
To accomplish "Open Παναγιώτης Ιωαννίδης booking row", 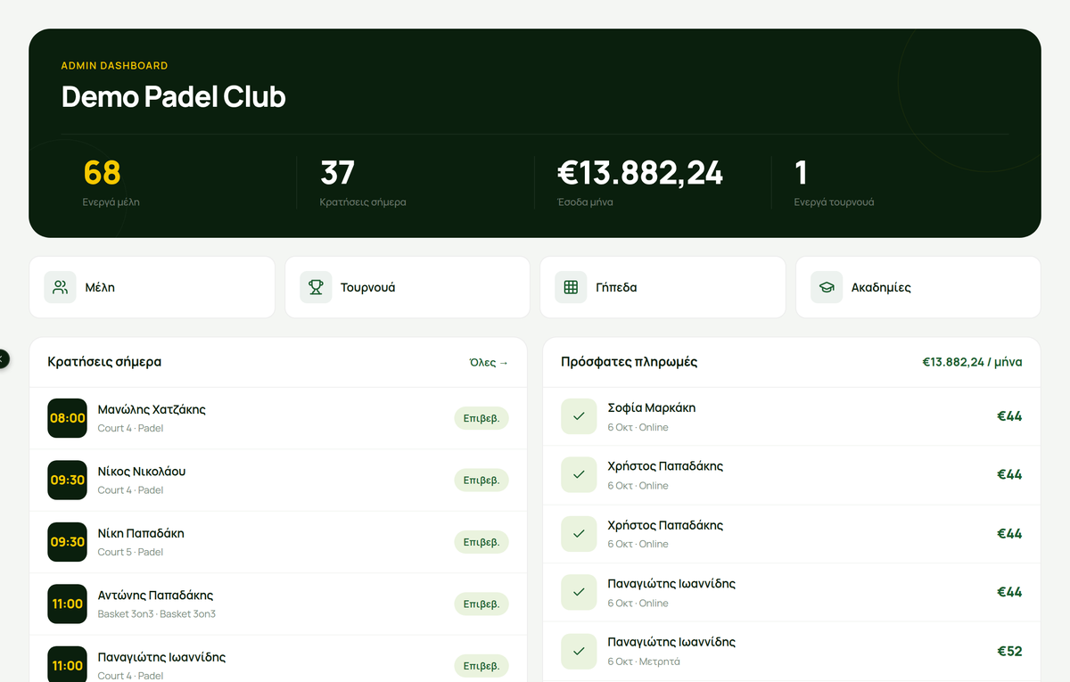I will tap(278, 659).
